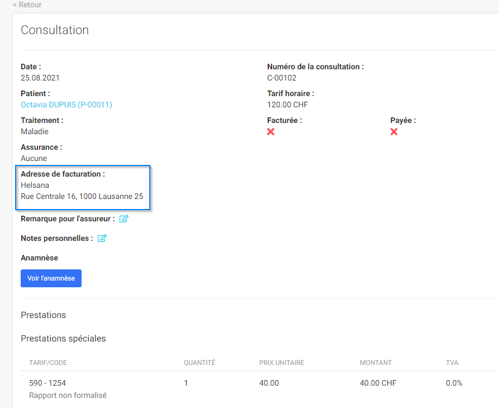The height and width of the screenshot is (408, 499).
Task: Open patient Octavia DUPUIS (P-00011)
Action: point(66,105)
